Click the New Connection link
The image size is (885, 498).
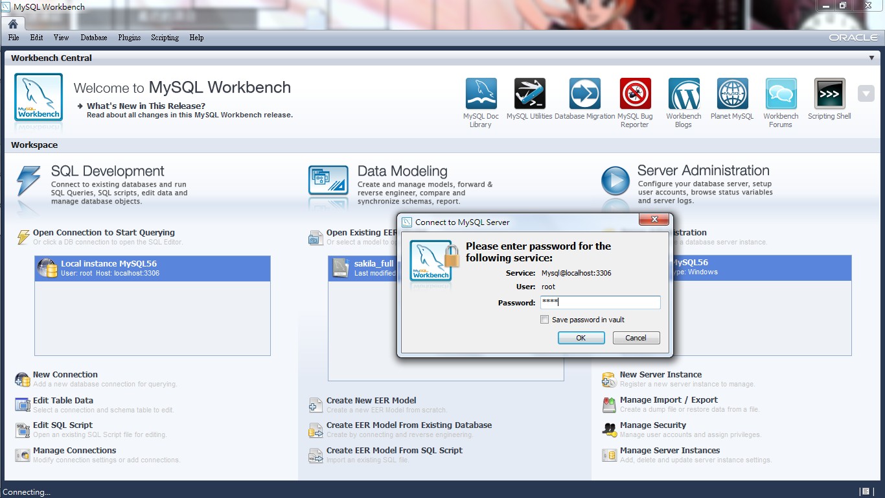pyautogui.click(x=65, y=375)
